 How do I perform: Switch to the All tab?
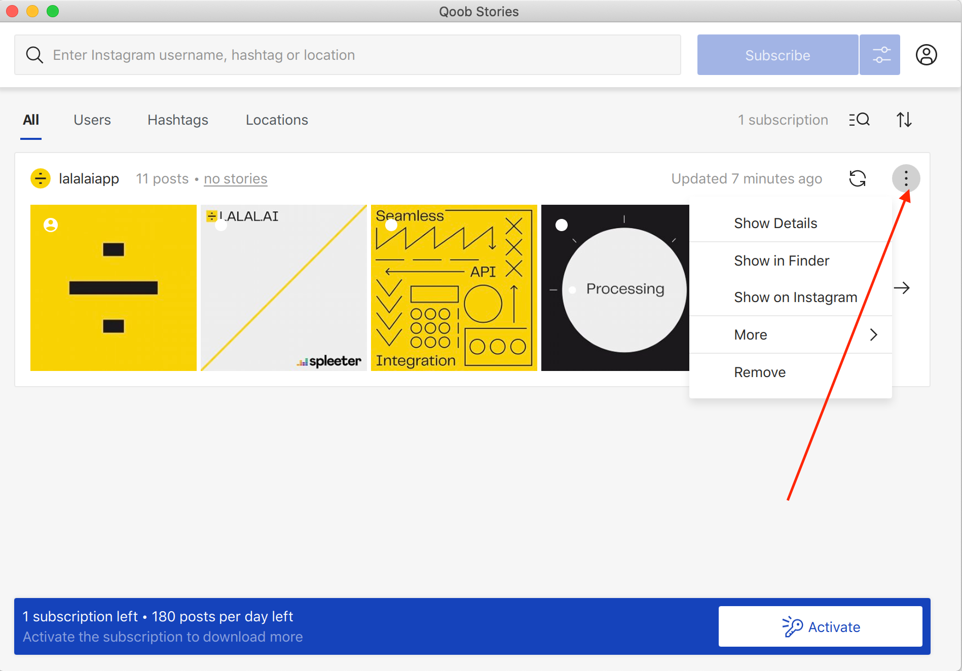tap(31, 120)
